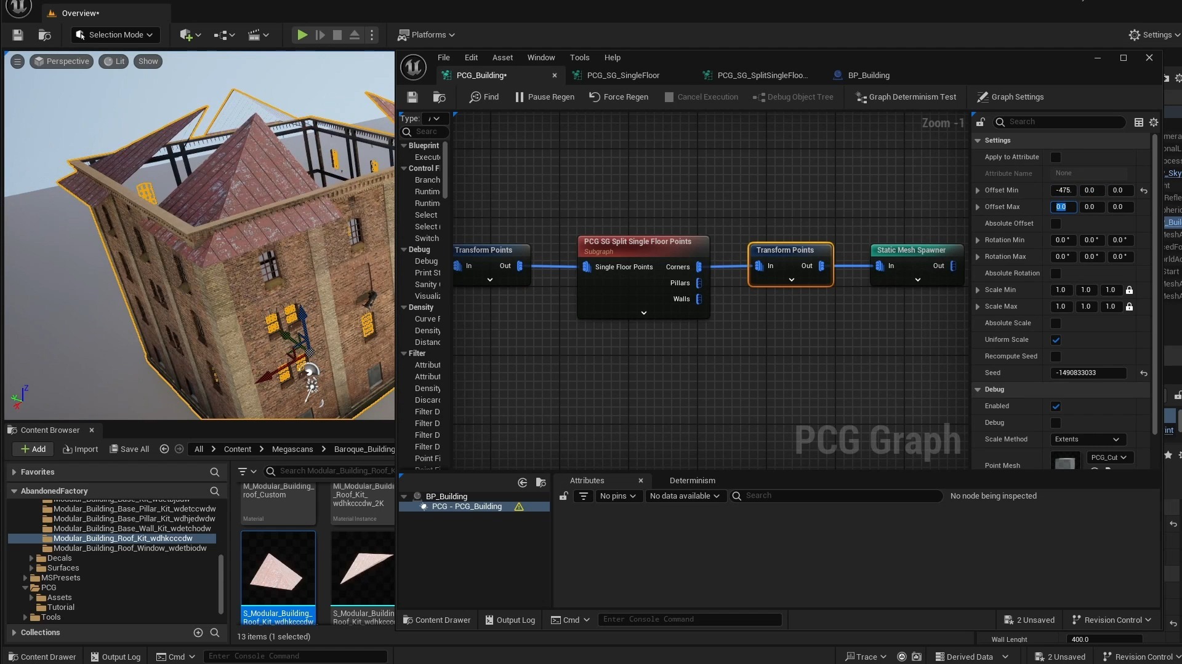Expand Offset Min property row

click(x=978, y=191)
